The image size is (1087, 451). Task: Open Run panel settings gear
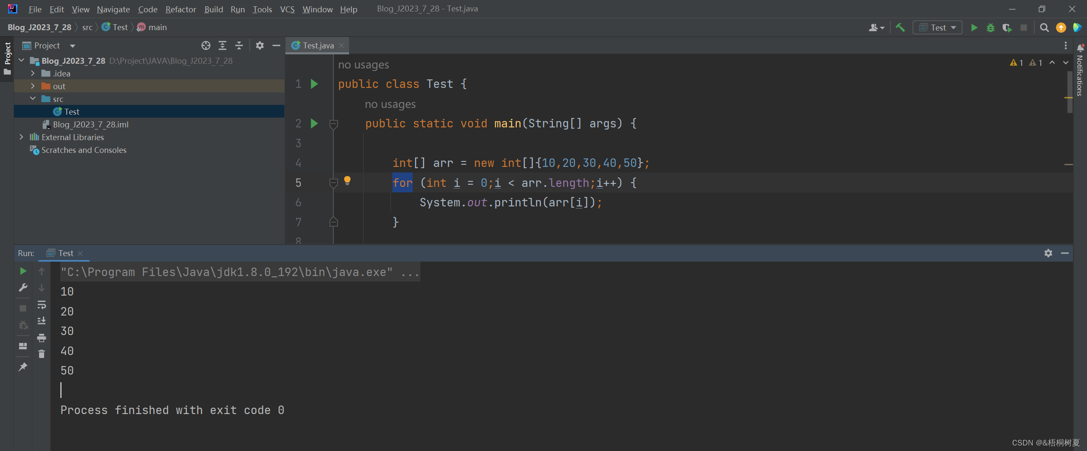[1048, 253]
